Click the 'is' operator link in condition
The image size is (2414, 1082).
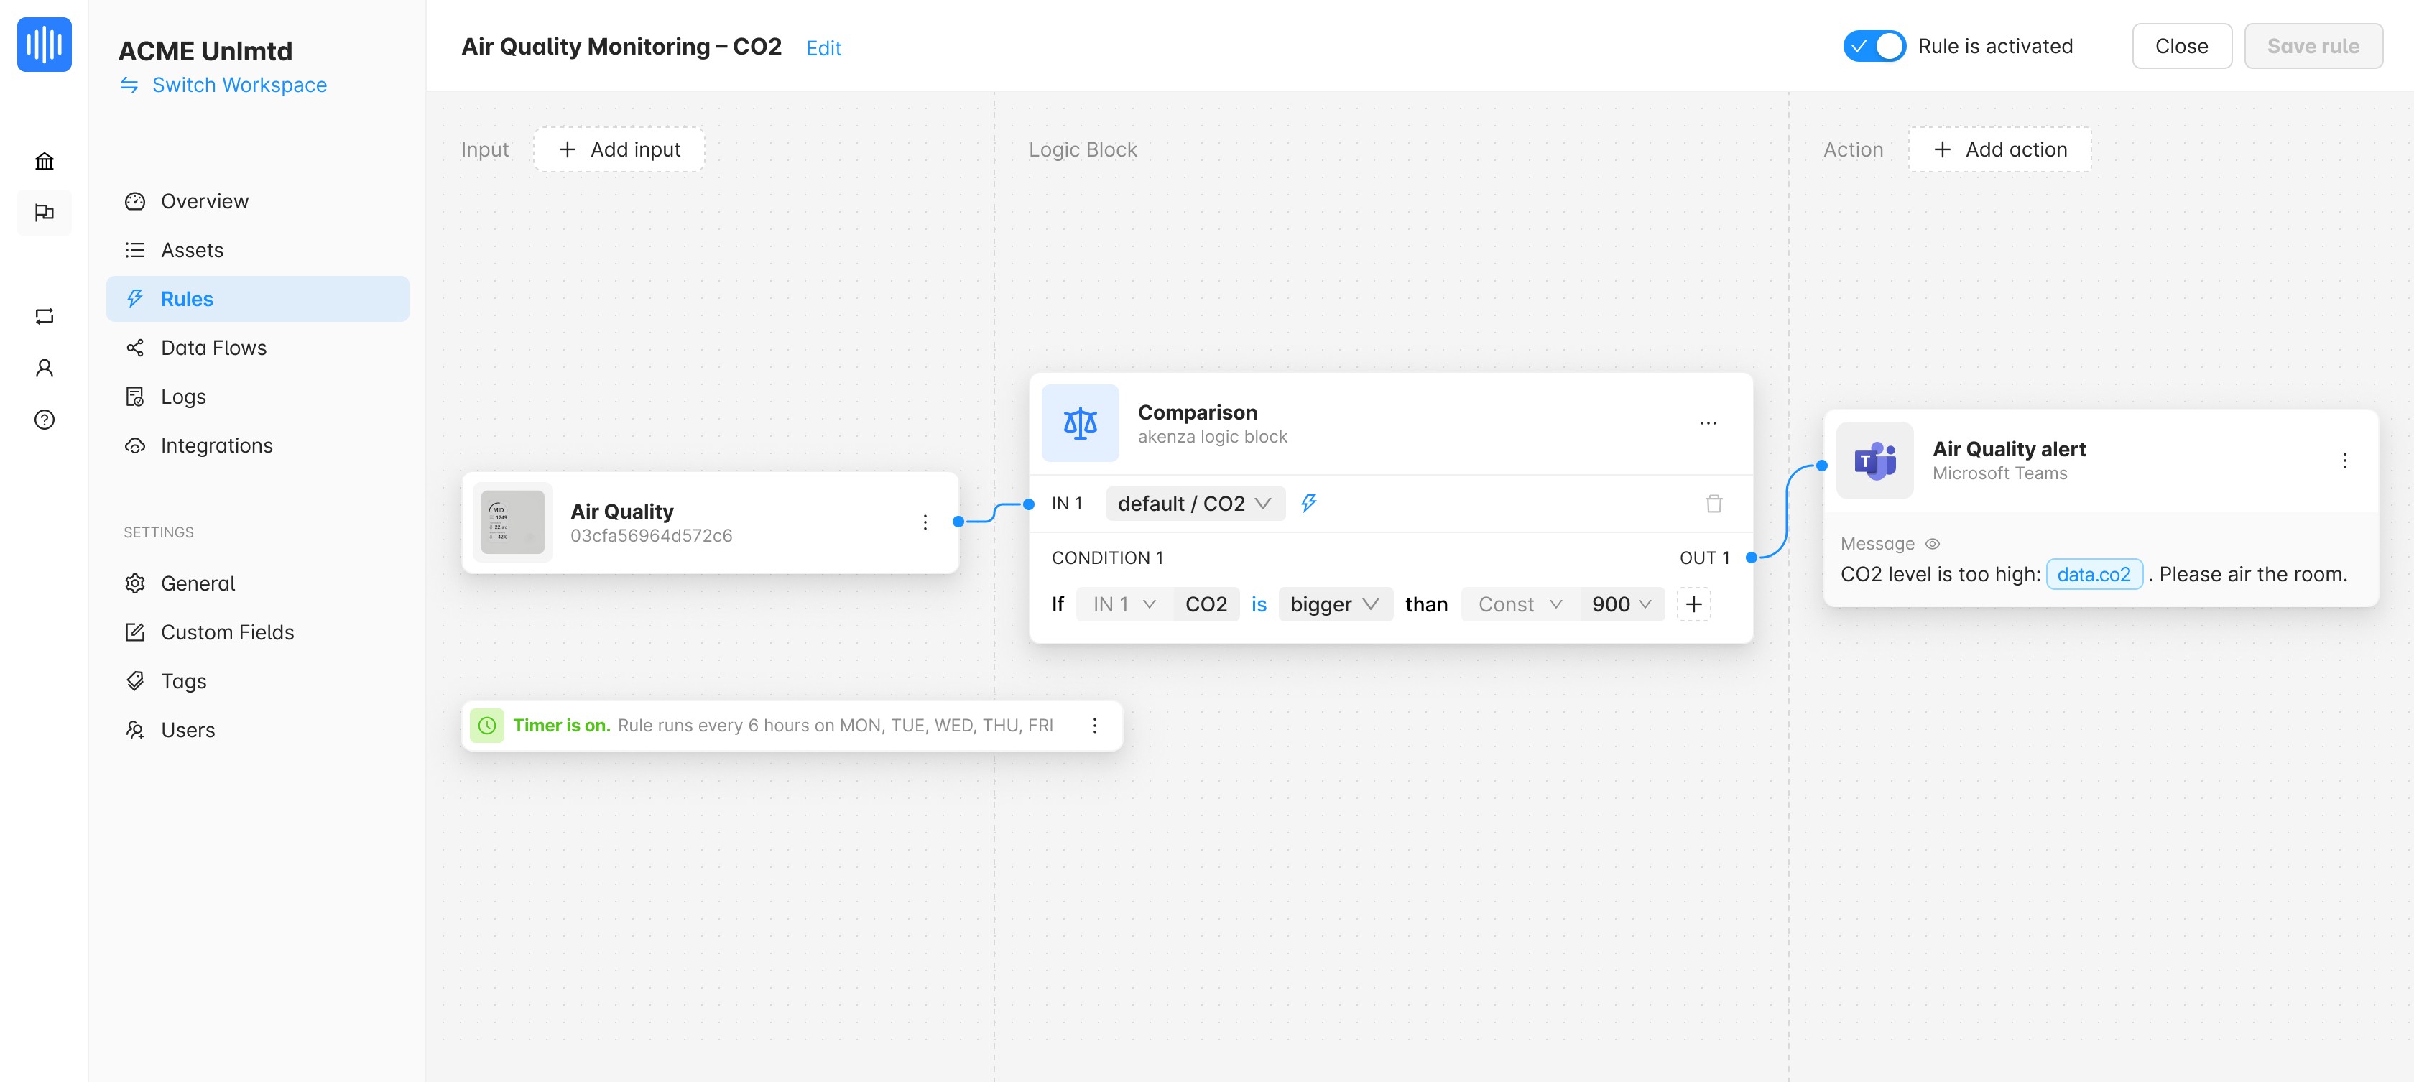coord(1259,604)
